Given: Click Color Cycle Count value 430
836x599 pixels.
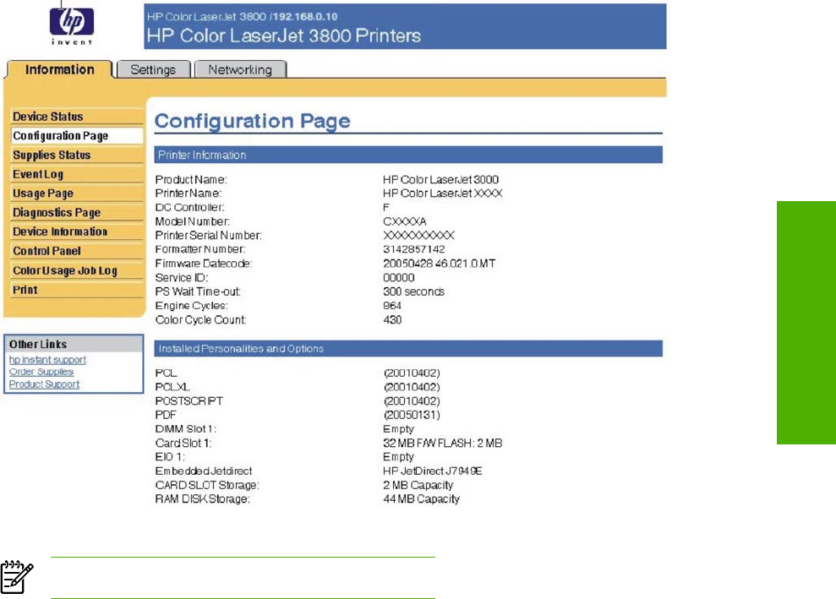Looking at the screenshot, I should click(392, 319).
